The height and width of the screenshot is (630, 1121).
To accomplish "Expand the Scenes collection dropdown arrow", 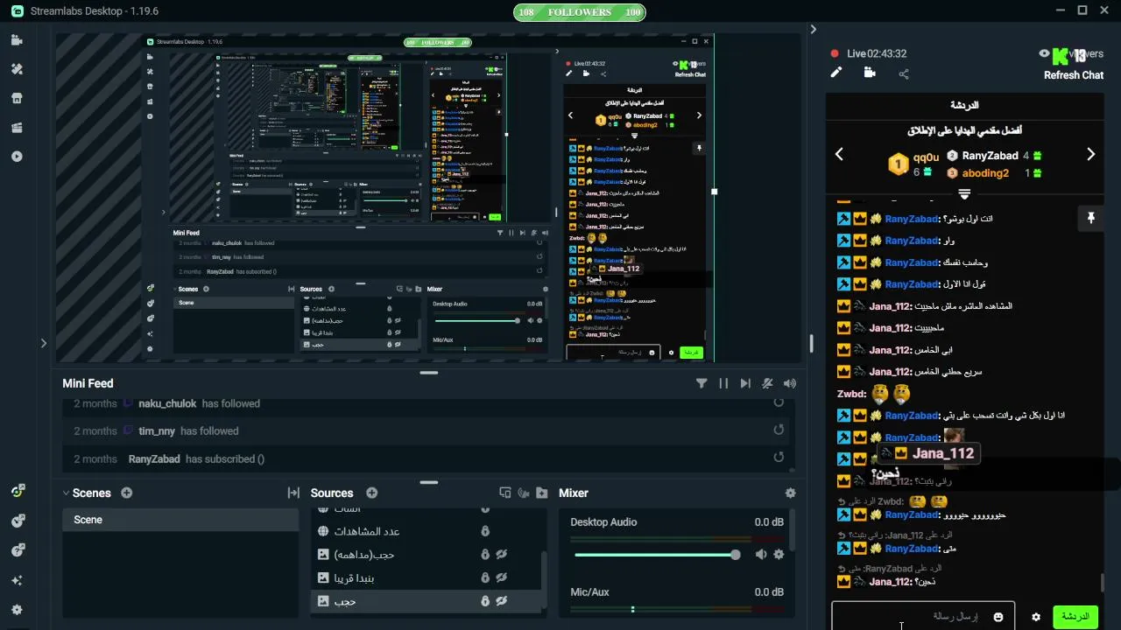I will click(x=66, y=493).
